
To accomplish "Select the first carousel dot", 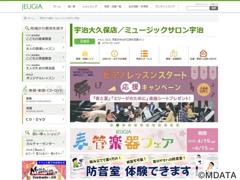I will [112, 125].
